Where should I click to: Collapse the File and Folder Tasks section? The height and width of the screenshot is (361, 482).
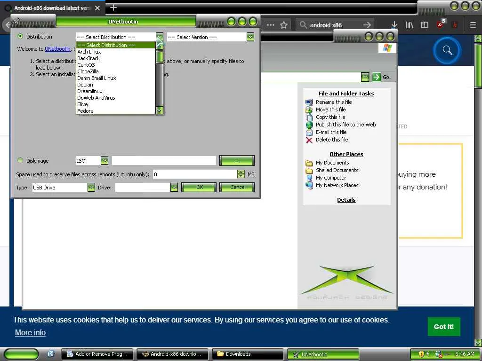[346, 94]
